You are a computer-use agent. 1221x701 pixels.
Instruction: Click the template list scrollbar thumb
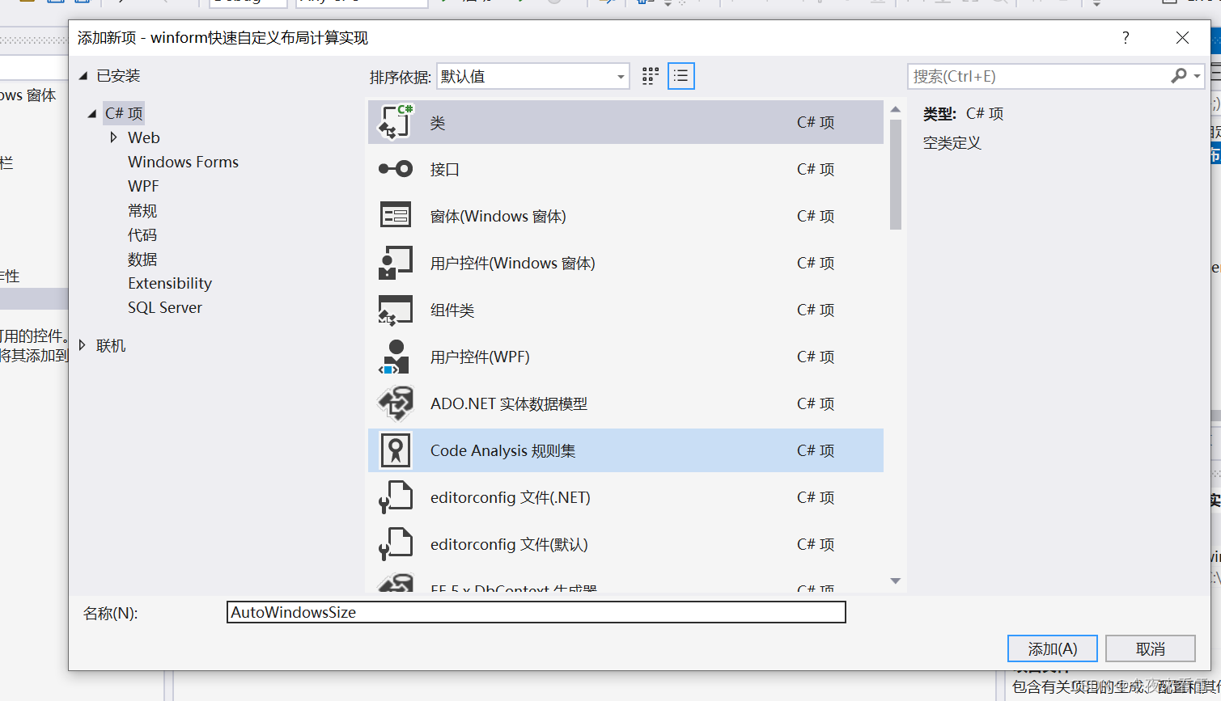(x=895, y=175)
